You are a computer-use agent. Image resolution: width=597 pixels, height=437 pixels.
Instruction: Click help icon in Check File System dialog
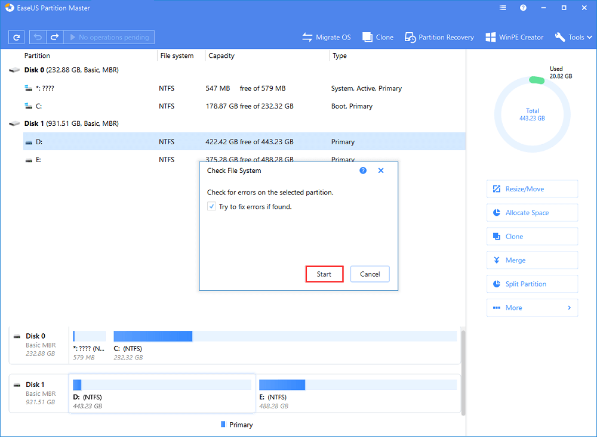pos(363,171)
